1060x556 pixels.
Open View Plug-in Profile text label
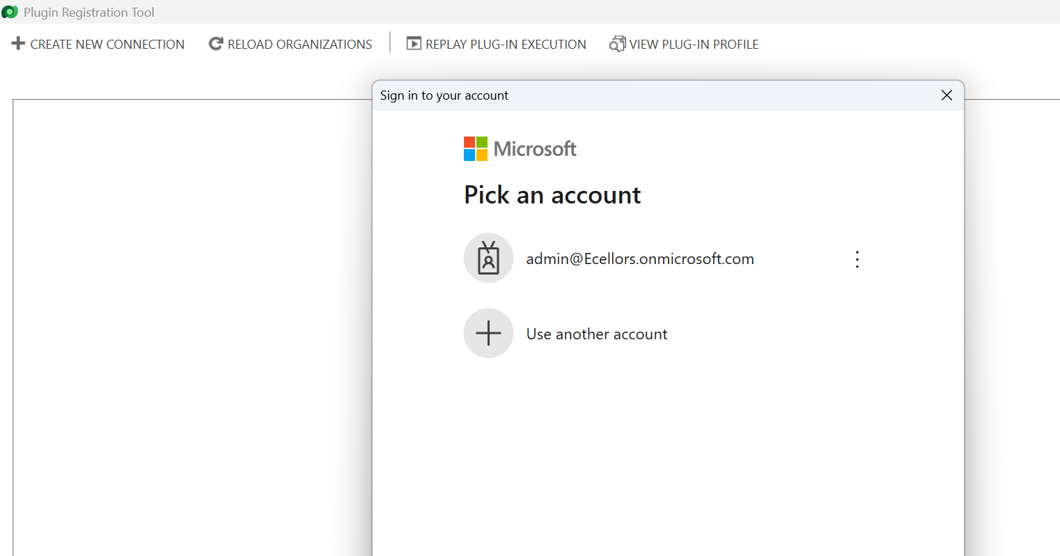tap(694, 45)
